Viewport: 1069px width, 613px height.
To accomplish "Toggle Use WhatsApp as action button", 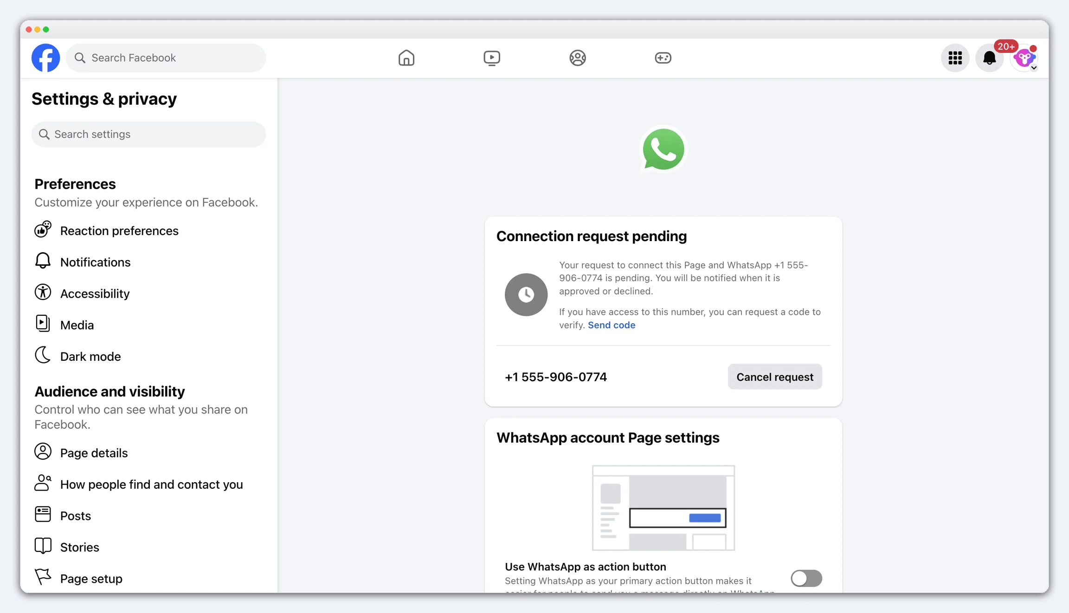I will [x=806, y=578].
